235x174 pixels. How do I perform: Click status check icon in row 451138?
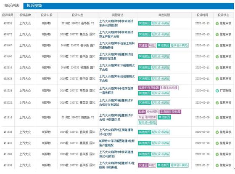[x=217, y=166]
